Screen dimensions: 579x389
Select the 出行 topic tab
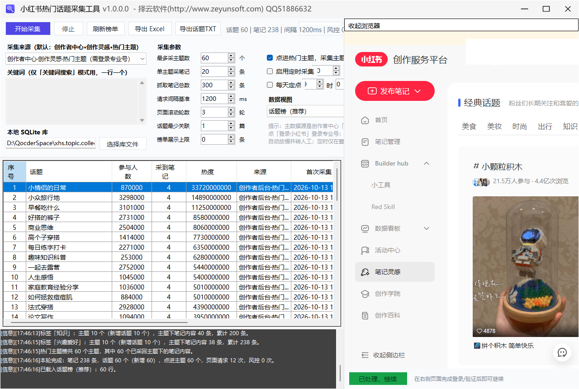(545, 127)
